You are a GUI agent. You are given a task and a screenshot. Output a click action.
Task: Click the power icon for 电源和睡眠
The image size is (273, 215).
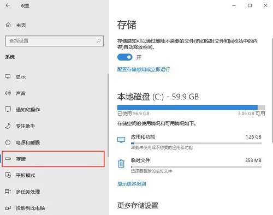point(8,142)
